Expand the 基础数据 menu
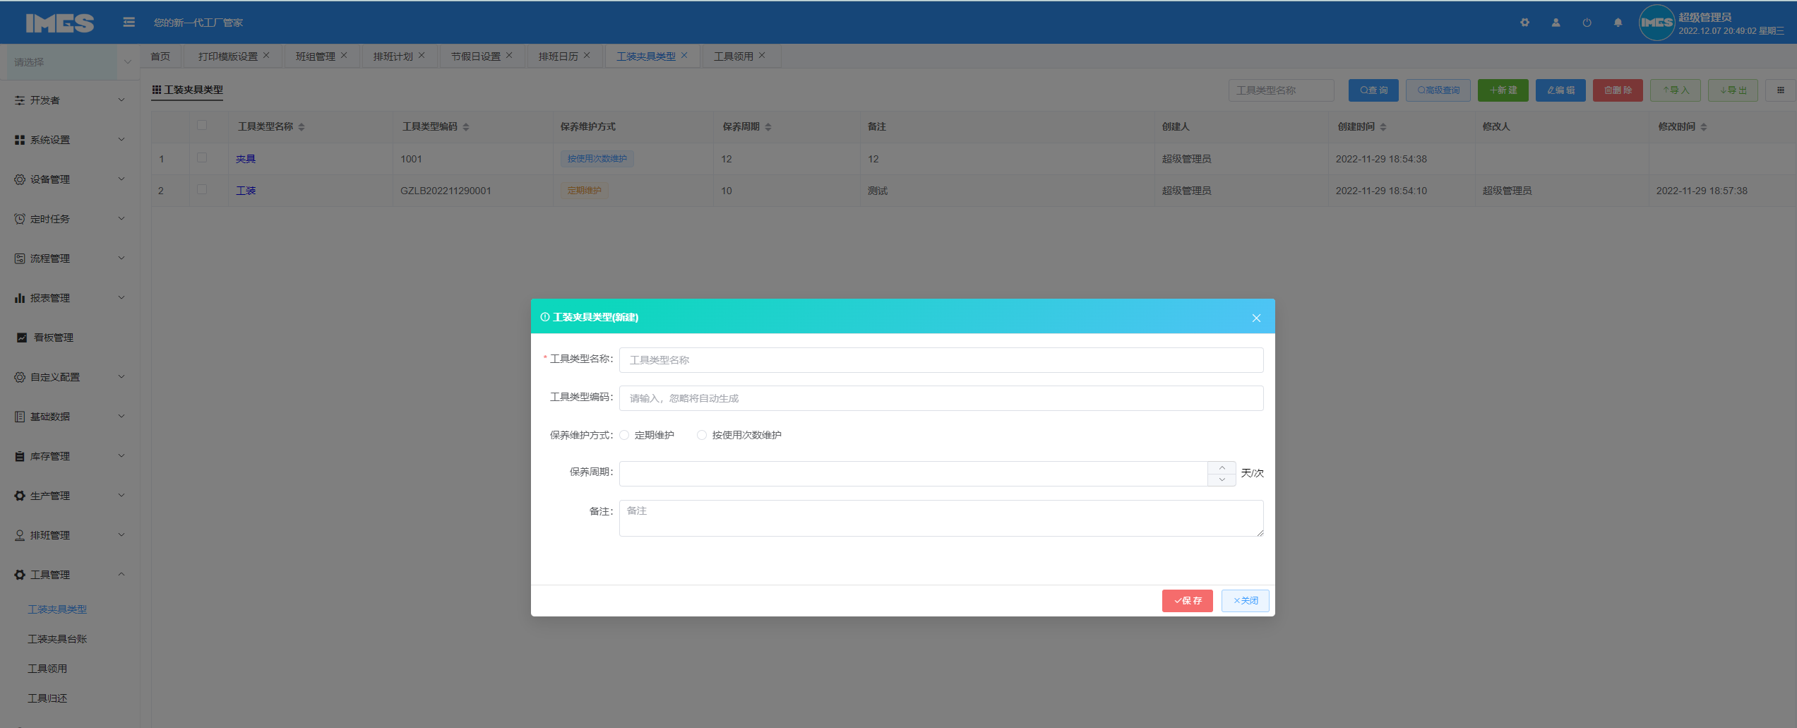 coord(69,417)
